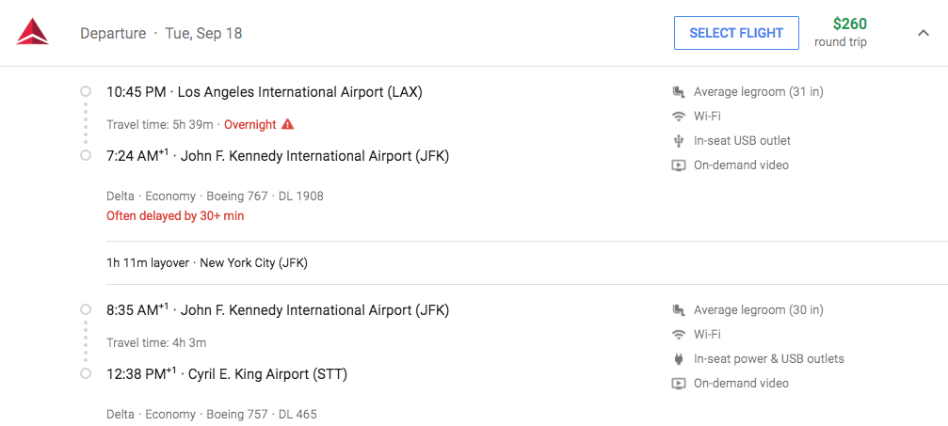Click the red overnight warning triangle icon

coord(288,124)
